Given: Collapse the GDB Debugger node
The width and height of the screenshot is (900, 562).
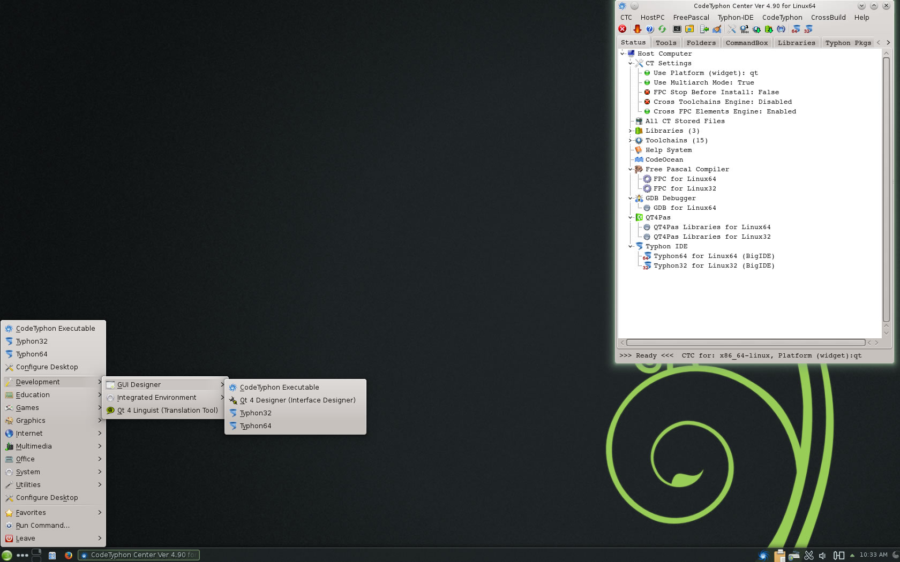Looking at the screenshot, I should [631, 198].
